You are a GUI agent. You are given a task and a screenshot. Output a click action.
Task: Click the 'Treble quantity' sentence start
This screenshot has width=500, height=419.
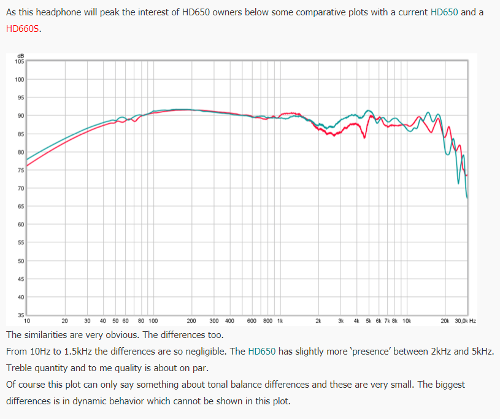point(37,368)
